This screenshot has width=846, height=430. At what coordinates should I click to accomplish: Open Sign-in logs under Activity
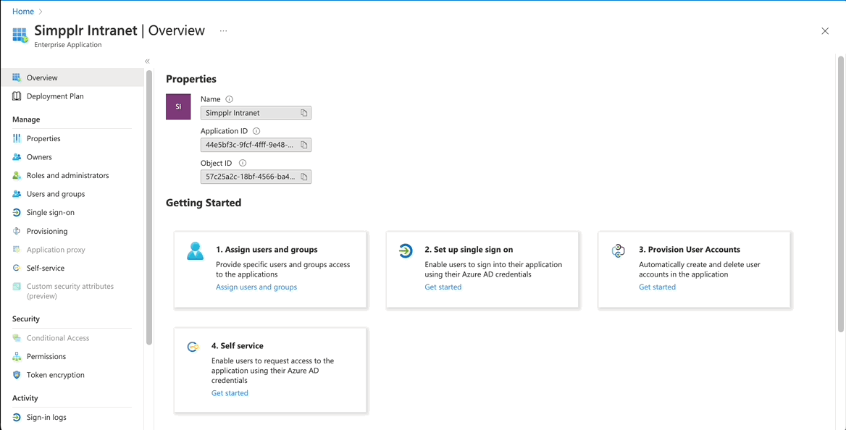click(x=46, y=417)
